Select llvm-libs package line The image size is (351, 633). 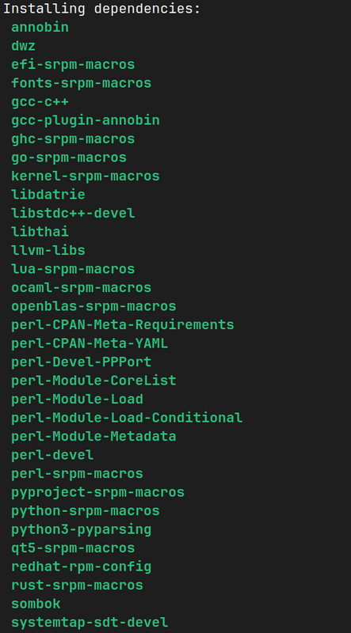coord(48,250)
